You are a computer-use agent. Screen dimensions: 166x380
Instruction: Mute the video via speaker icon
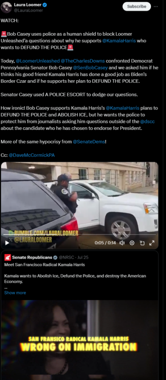click(122, 242)
